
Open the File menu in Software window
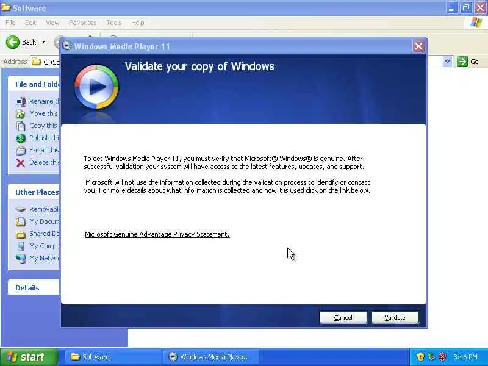click(x=10, y=23)
